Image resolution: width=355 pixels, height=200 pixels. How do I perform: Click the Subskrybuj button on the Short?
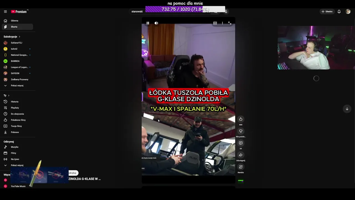click(73, 173)
